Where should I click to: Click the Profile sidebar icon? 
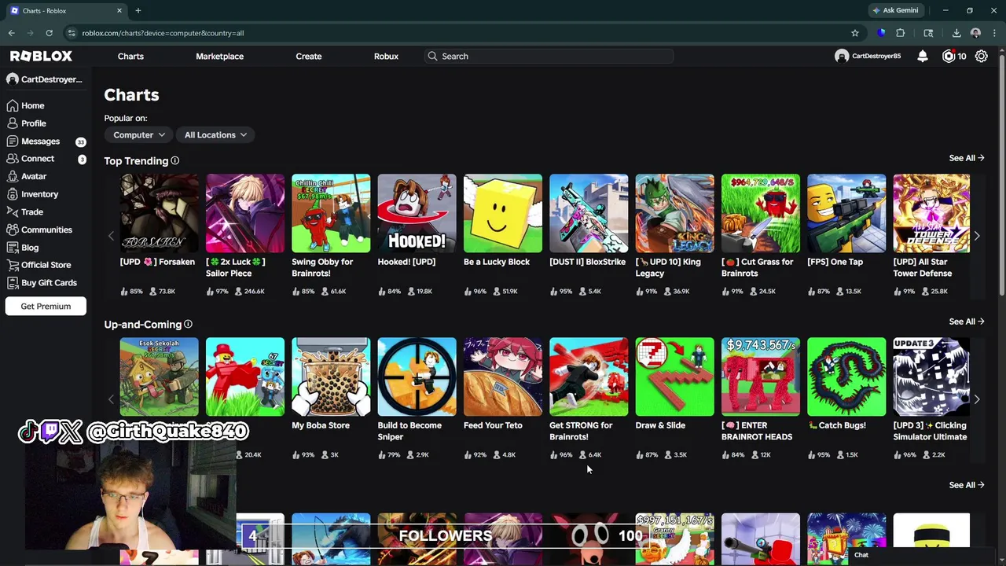(12, 123)
